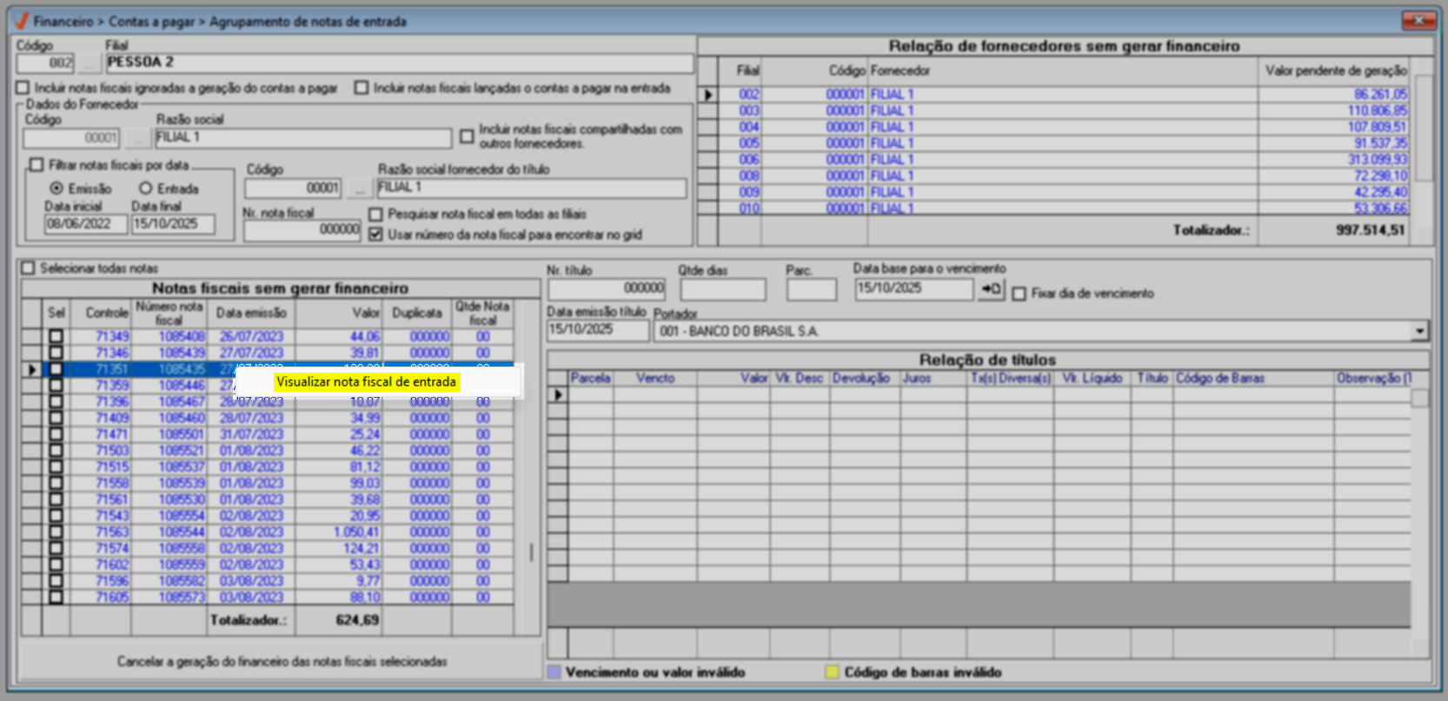Viewport: 1448px width, 701px height.
Task: Click the application logo in title bar
Action: pyautogui.click(x=22, y=21)
